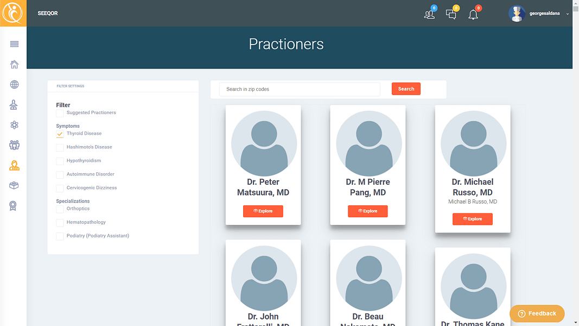This screenshot has height=326, width=579.
Task: Open friend requests icon in header
Action: click(429, 14)
